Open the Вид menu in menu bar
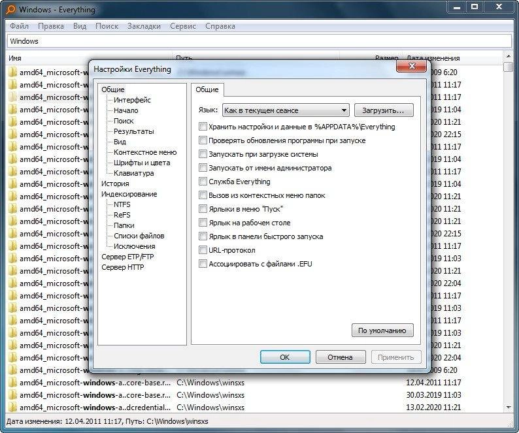The image size is (519, 433). click(80, 26)
